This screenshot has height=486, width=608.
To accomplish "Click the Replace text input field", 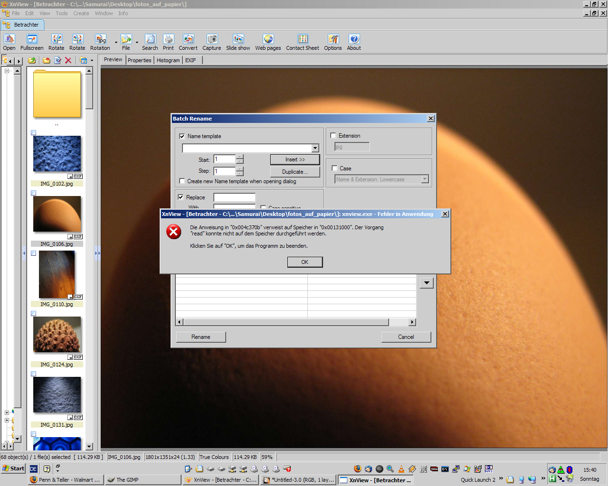I will (235, 197).
